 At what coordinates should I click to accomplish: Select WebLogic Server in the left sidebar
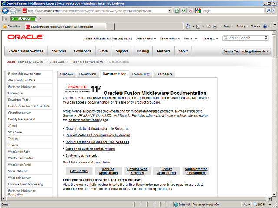coord(20,177)
